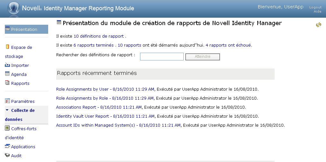Open Associations Report 11:21 AM
The height and width of the screenshot is (162, 326).
pyautogui.click(x=99, y=107)
